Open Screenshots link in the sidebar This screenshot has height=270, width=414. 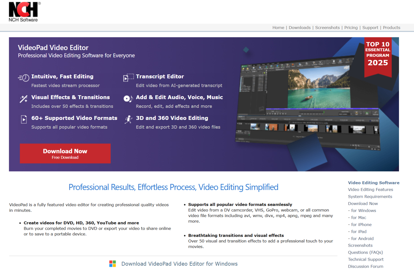pos(360,245)
